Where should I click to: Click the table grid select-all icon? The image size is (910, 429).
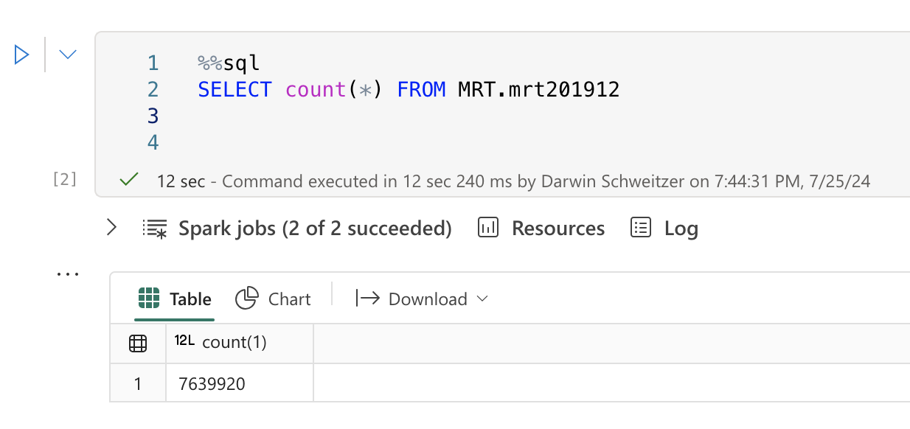[x=138, y=343]
